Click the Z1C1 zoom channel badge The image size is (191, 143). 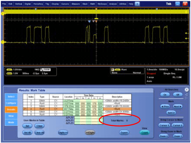(9, 73)
